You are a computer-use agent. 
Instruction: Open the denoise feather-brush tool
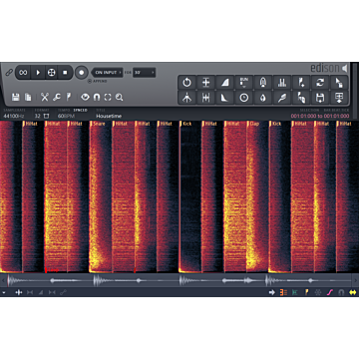tap(282, 98)
